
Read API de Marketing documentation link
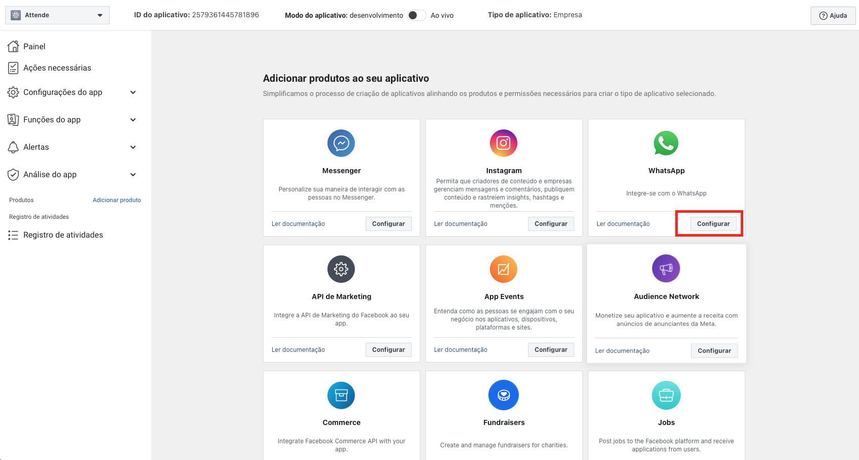click(x=298, y=350)
